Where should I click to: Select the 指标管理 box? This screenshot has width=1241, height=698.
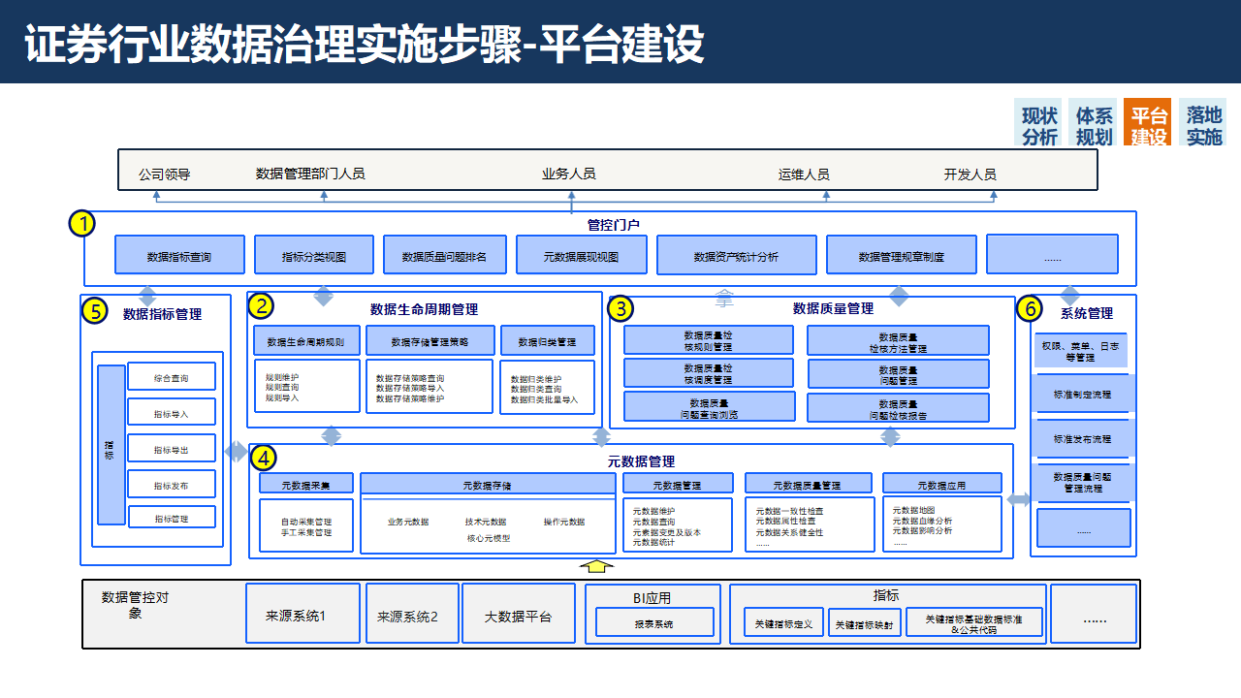click(172, 519)
